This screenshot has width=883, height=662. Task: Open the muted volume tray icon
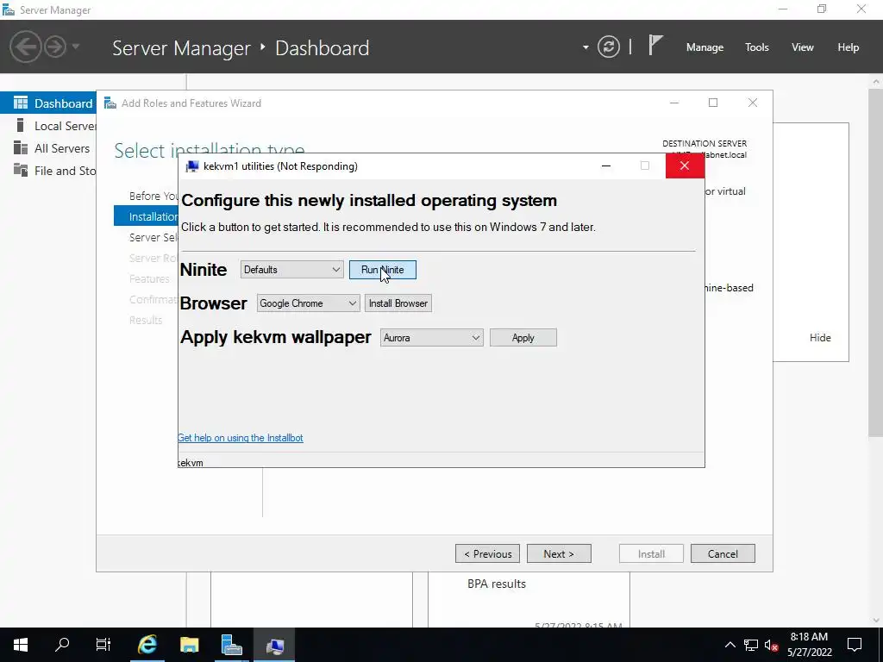(771, 645)
